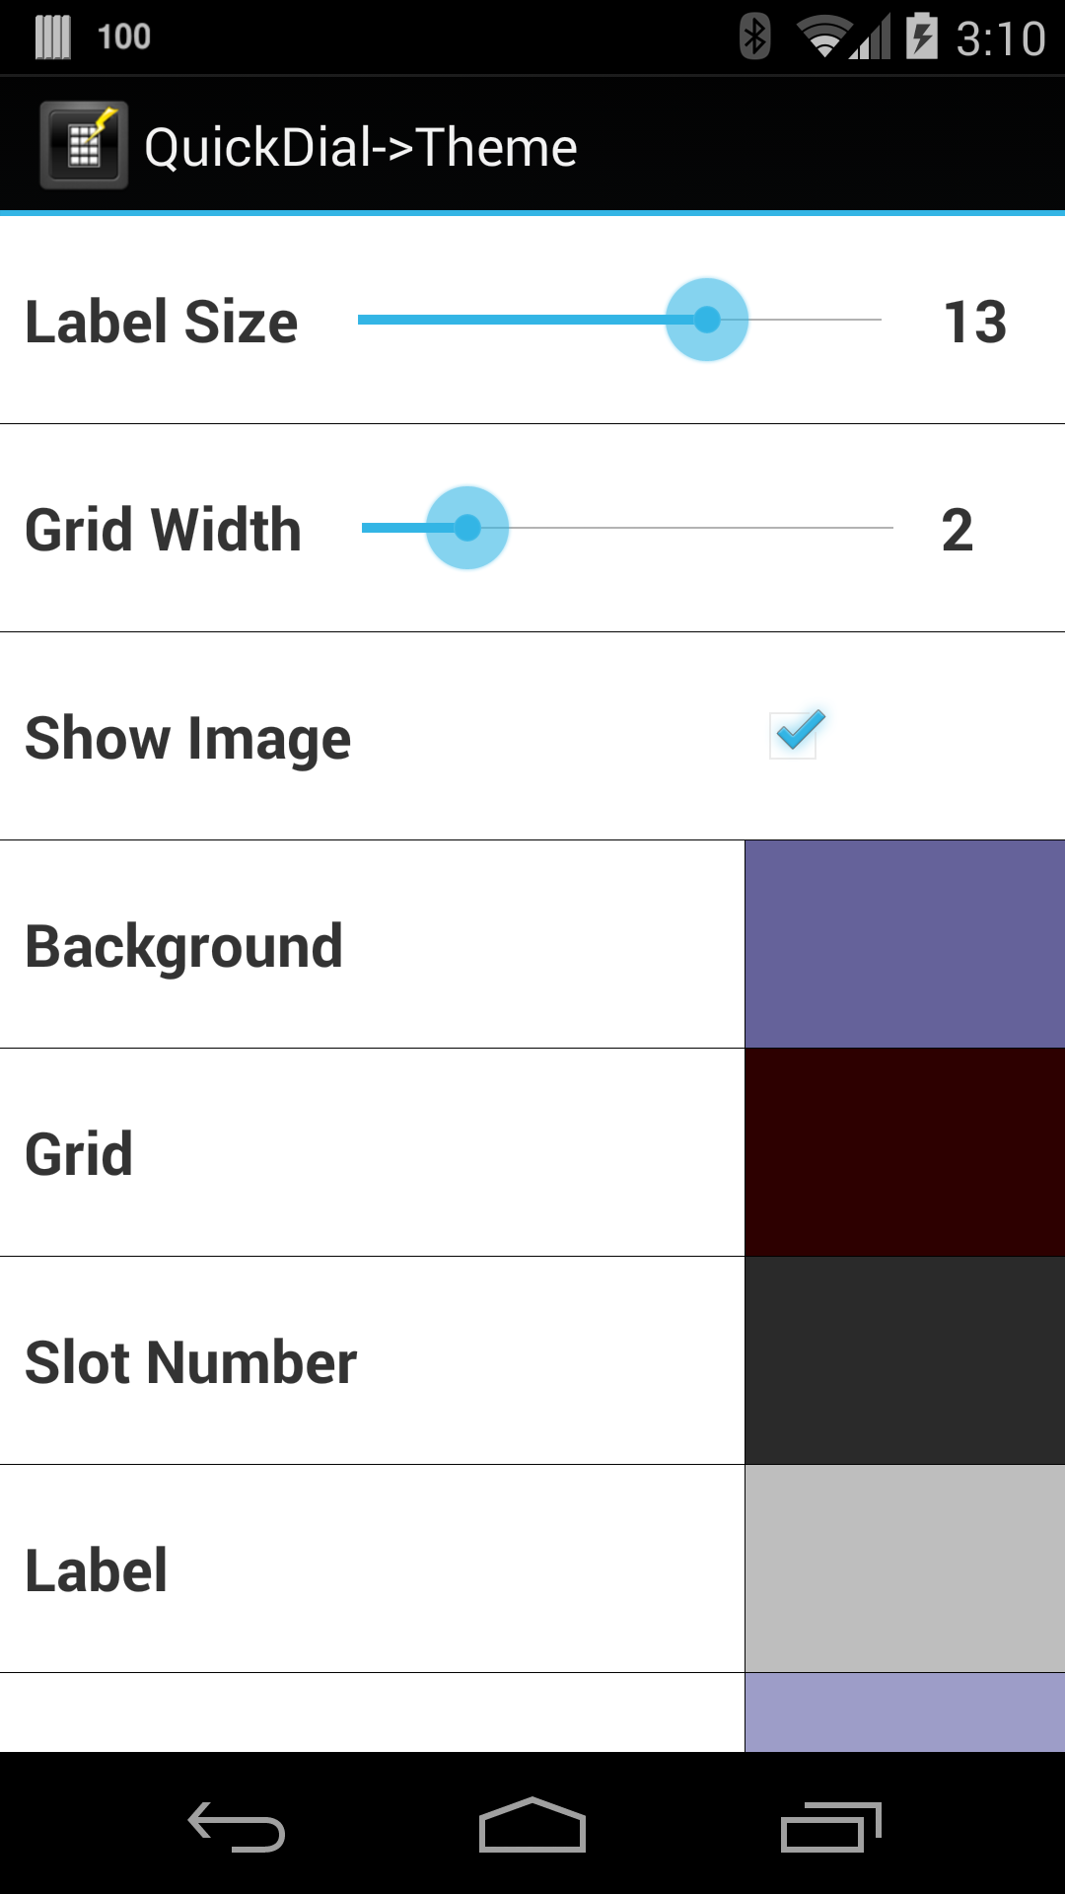Open the Background purple color swatch
This screenshot has height=1894, width=1065.
click(905, 944)
